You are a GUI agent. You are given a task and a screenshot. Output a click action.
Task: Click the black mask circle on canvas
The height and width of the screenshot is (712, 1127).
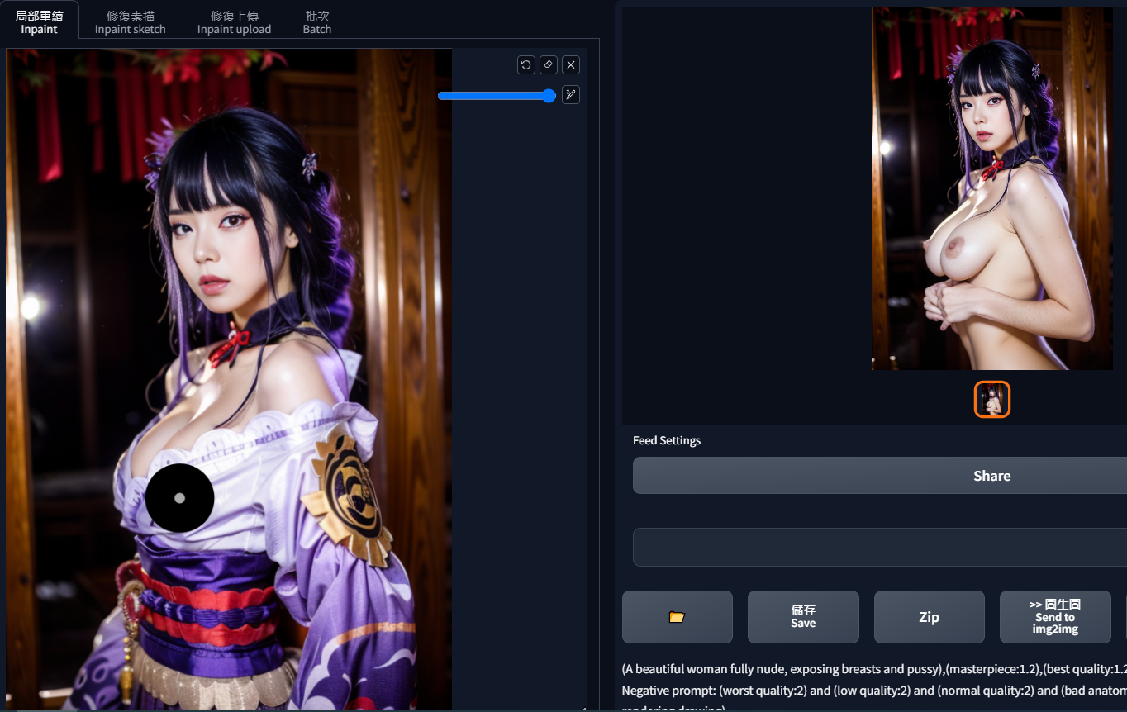[x=179, y=498]
